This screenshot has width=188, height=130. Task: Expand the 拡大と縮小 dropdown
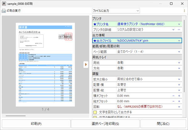(179, 79)
